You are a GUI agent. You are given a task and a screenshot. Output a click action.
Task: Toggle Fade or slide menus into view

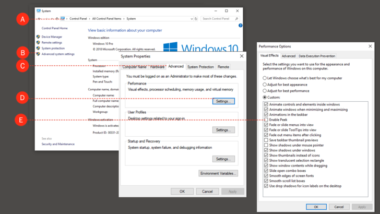click(266, 125)
